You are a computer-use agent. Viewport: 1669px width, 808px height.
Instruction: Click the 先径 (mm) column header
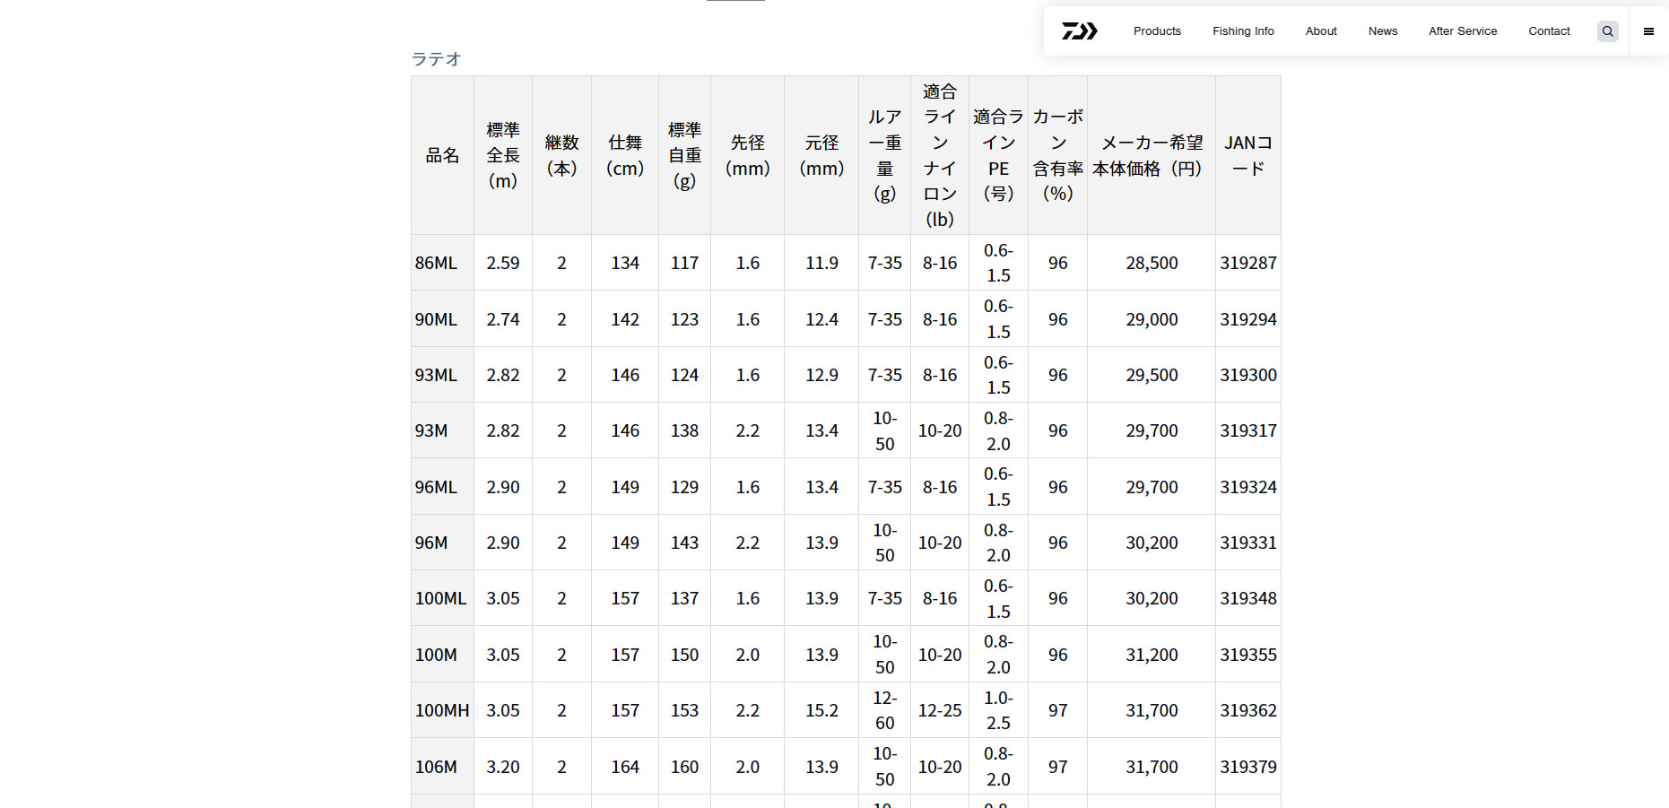click(748, 155)
